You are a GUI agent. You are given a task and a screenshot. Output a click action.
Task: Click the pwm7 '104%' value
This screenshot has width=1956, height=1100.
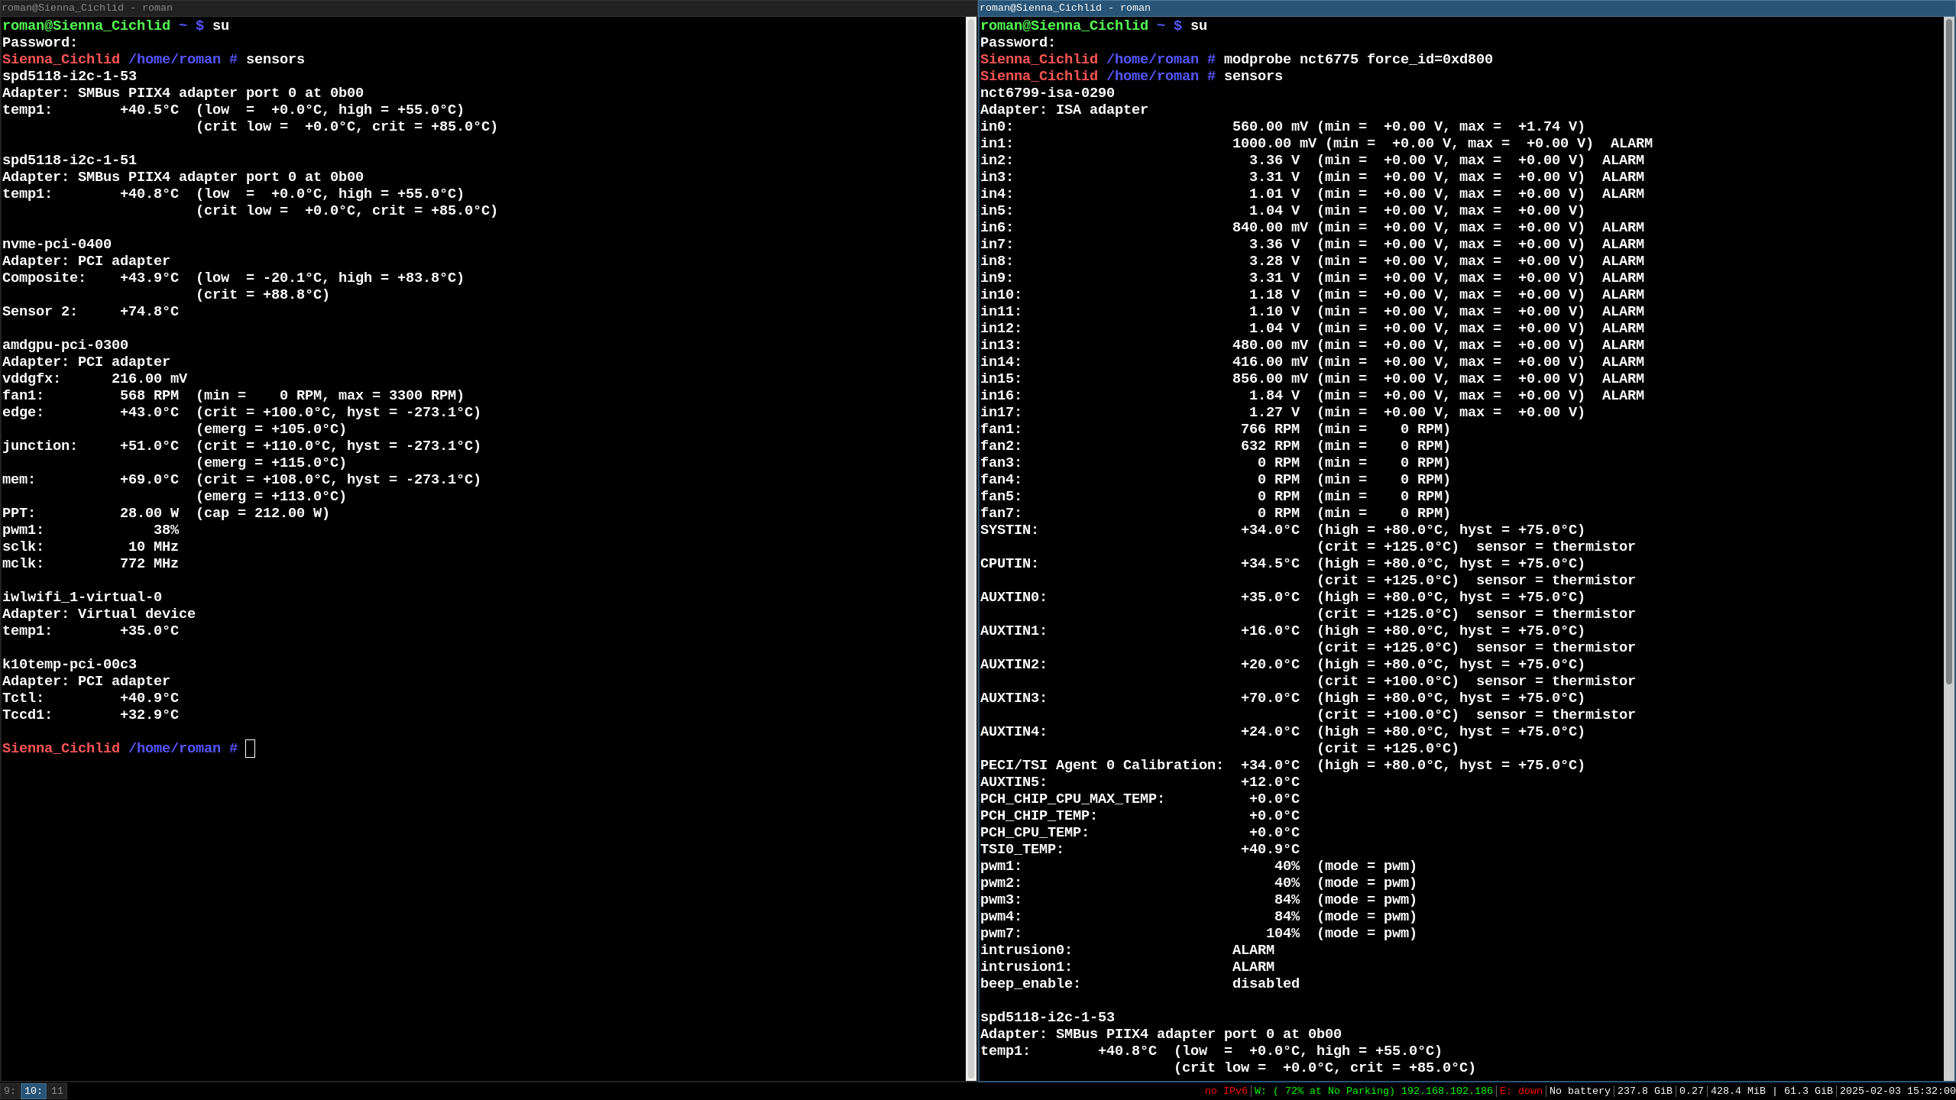1283,933
